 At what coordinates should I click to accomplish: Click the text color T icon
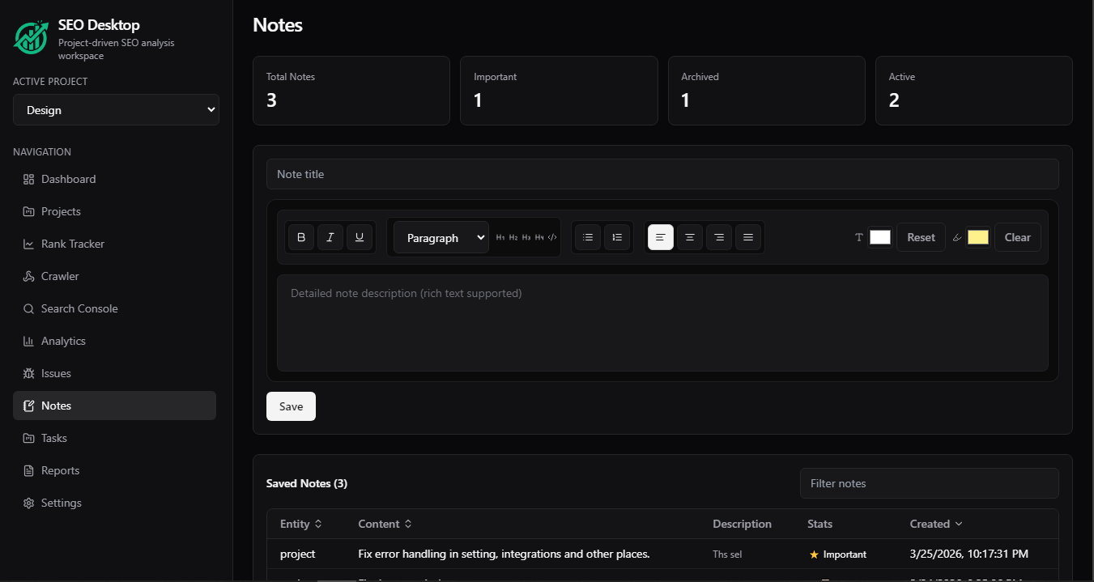(x=859, y=237)
